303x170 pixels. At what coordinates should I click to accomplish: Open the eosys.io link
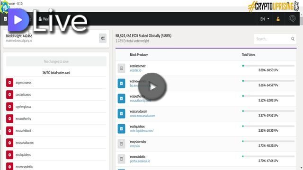134,146
